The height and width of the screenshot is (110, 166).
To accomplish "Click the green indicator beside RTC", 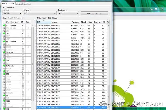I will pyautogui.click(x=4, y=95).
